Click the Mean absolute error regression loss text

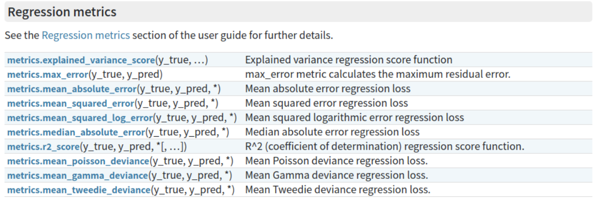(328, 89)
